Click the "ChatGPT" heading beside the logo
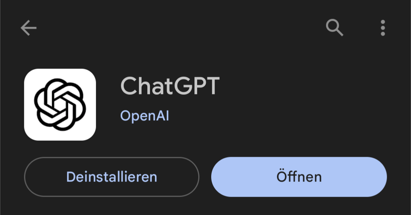The height and width of the screenshot is (215, 411). pos(170,86)
